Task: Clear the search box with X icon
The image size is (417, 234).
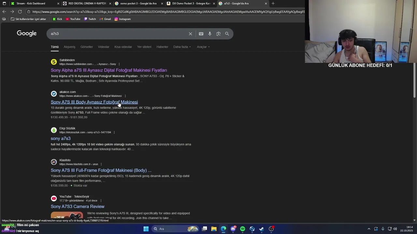Action: click(191, 34)
